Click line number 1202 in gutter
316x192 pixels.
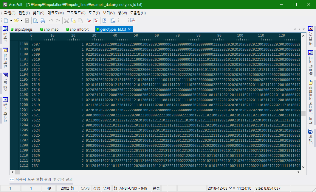click(24, 115)
